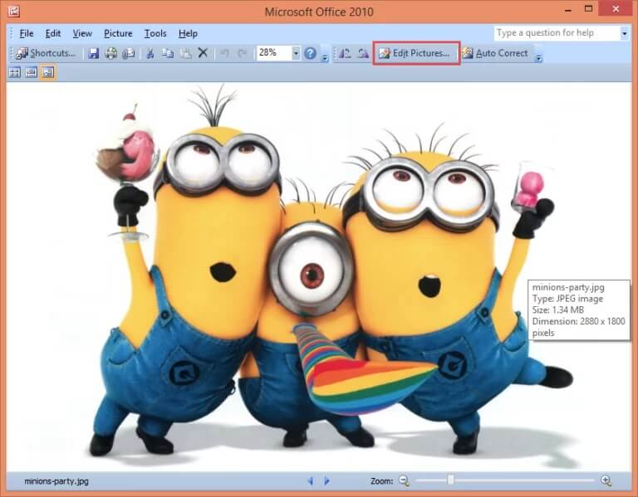Click the paste clipboard icon
Image resolution: width=638 pixels, height=497 pixels.
coord(185,53)
